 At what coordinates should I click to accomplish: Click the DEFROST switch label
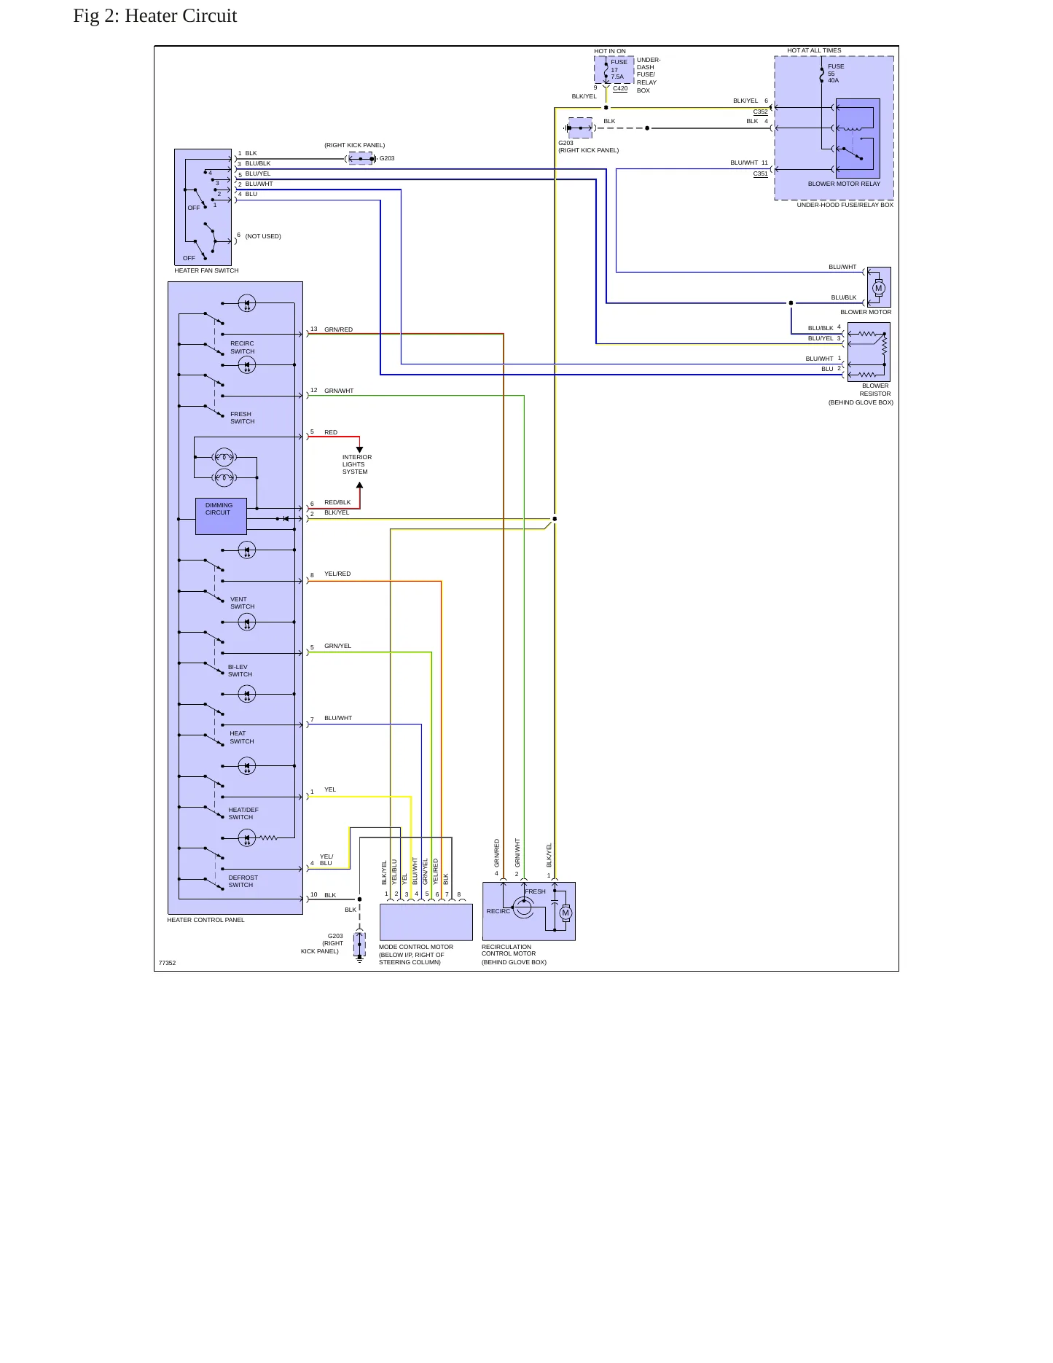pyautogui.click(x=243, y=881)
